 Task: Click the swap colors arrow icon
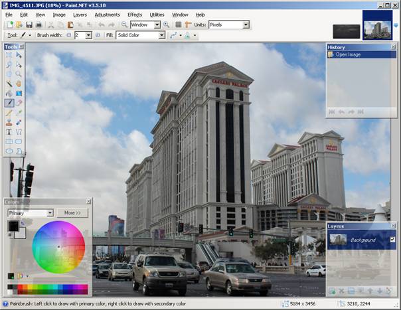tap(23, 223)
